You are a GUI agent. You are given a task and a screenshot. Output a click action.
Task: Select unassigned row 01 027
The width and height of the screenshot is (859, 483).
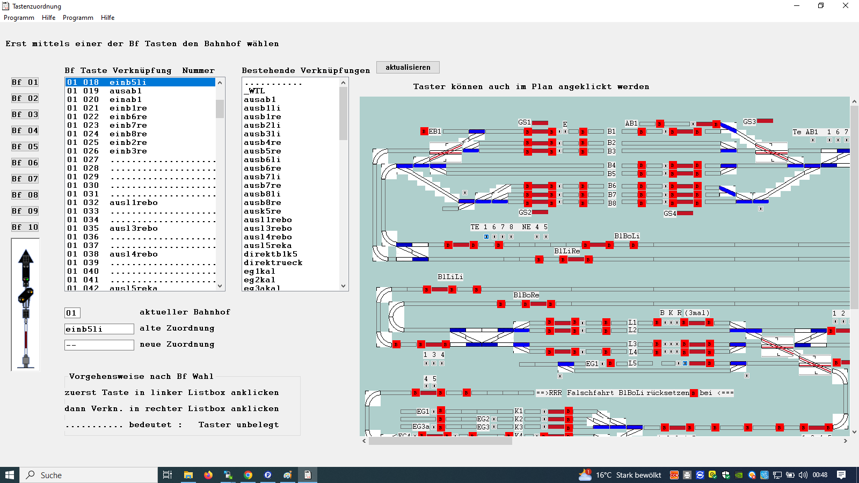click(140, 159)
